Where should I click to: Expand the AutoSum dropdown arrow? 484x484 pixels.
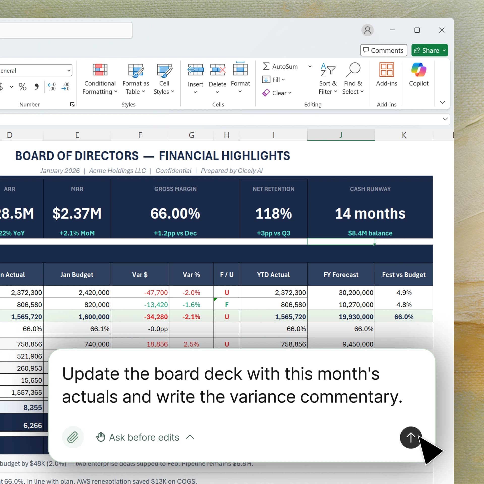click(x=310, y=67)
